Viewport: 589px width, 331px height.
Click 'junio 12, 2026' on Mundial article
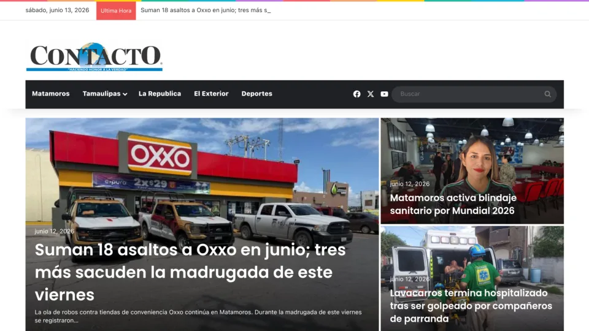click(409, 184)
